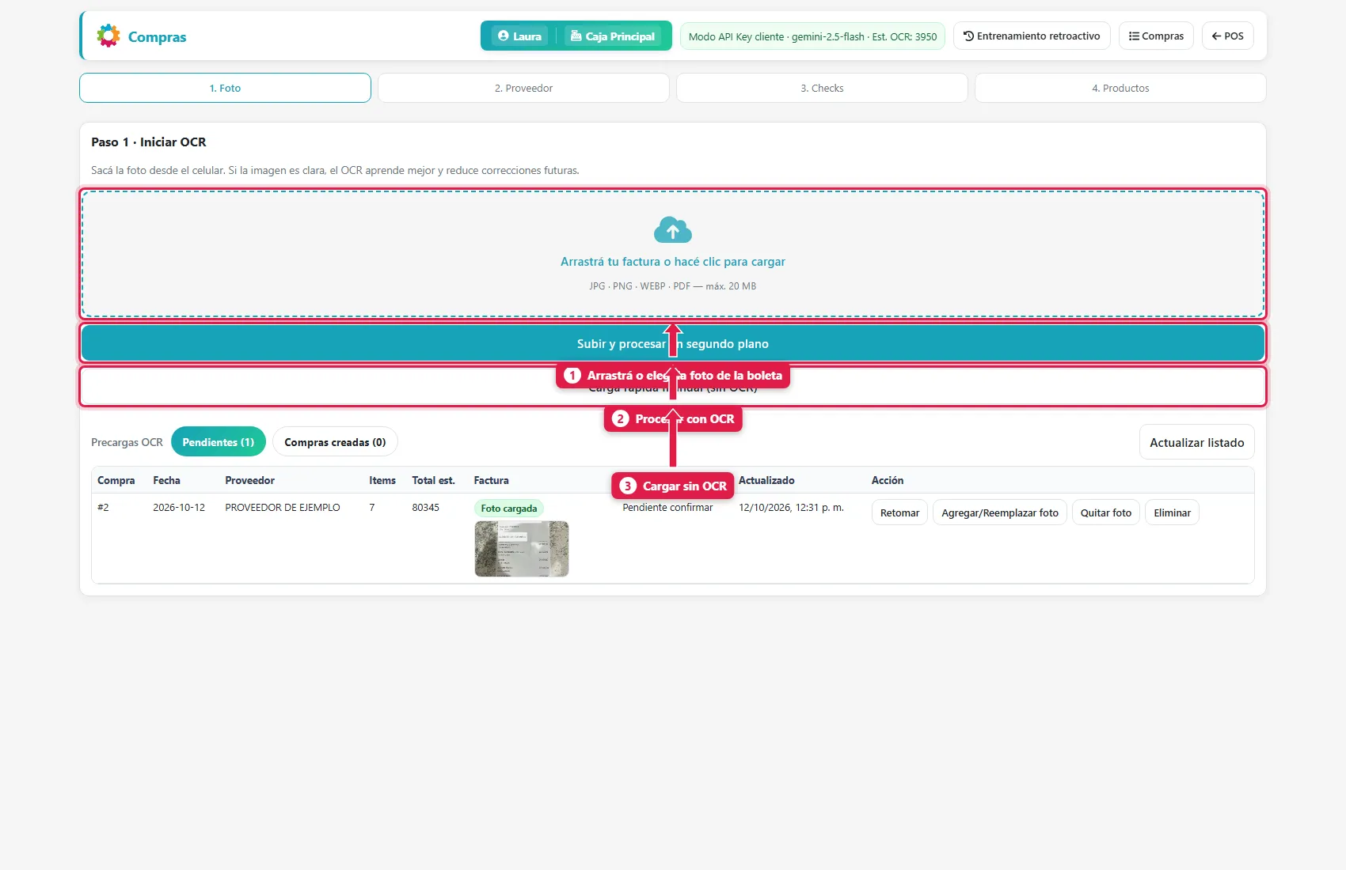This screenshot has width=1346, height=870.
Task: Click Agregar/Reemplazar foto
Action: click(1000, 513)
